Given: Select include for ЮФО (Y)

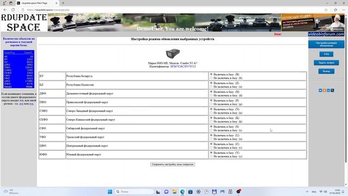Looking at the screenshot, I should (211, 152).
